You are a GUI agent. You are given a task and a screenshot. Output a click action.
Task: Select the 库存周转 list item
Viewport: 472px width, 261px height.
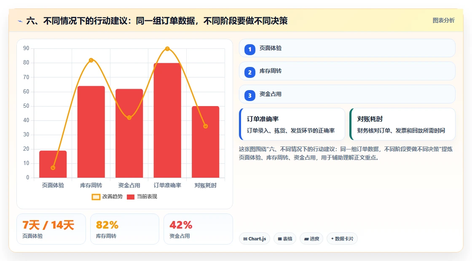point(347,71)
